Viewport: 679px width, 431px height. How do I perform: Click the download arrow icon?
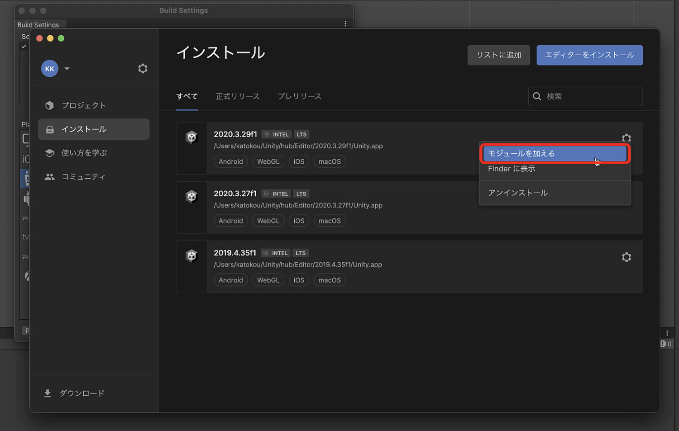pos(48,393)
